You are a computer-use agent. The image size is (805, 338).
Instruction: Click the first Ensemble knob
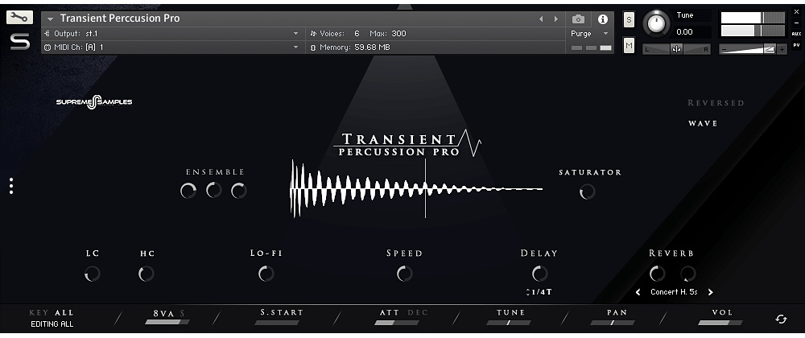(188, 191)
